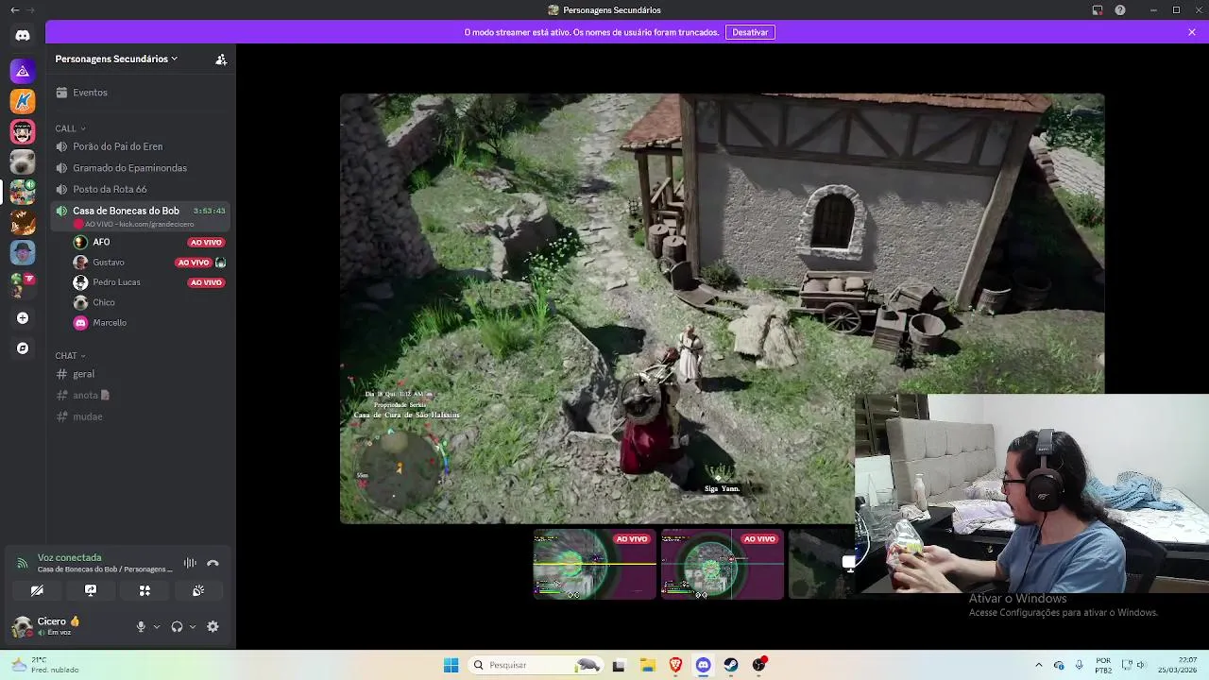
Task: Open the geral text channel
Action: 141,374
